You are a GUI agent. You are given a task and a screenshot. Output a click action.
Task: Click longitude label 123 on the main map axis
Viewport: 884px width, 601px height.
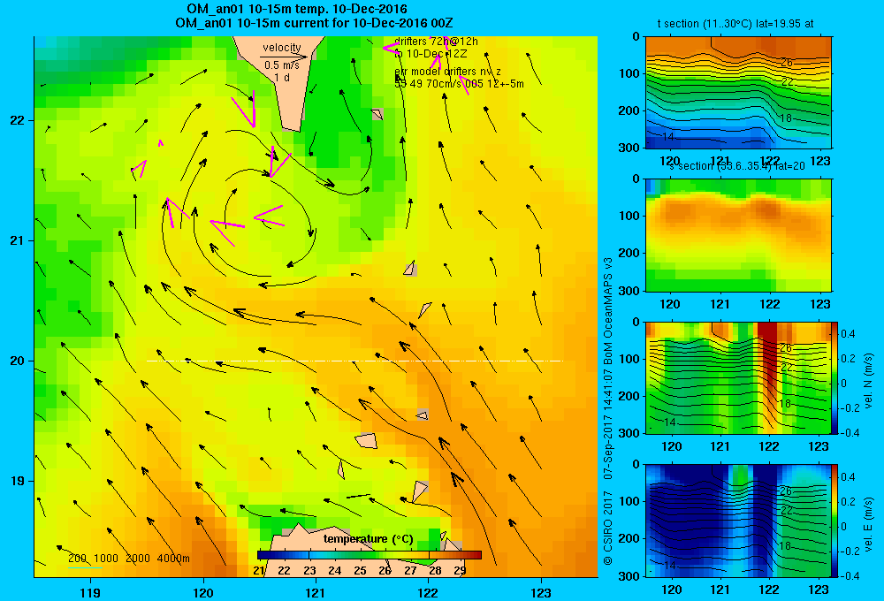coord(541,592)
